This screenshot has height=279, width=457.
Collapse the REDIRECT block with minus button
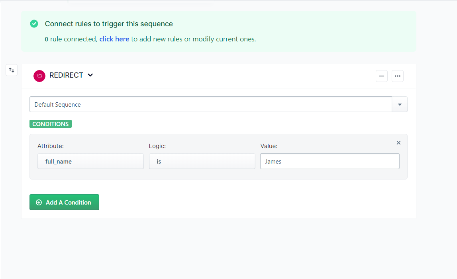pos(381,76)
